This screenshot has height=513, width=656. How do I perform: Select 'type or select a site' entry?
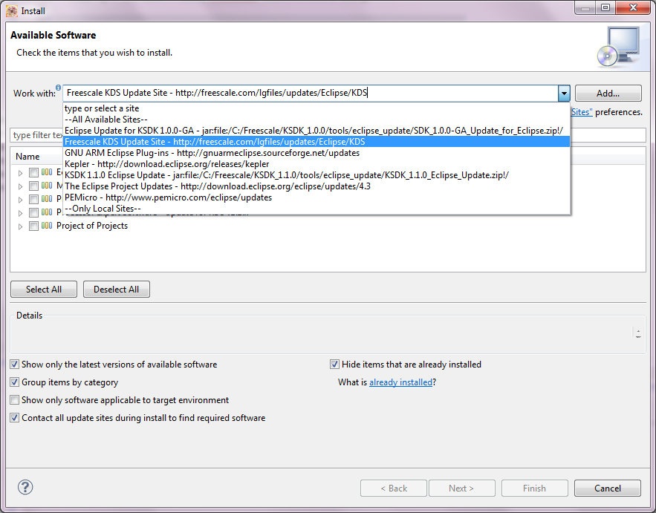pyautogui.click(x=316, y=108)
